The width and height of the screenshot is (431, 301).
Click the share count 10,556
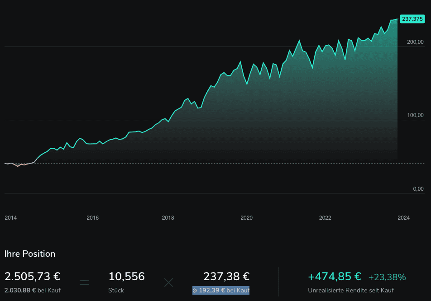(x=126, y=276)
